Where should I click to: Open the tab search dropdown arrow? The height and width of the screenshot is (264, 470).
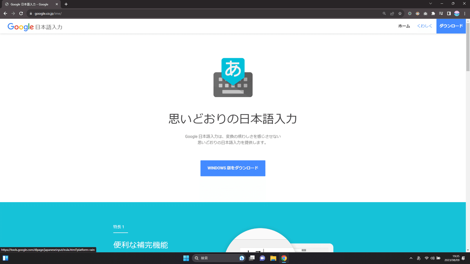(430, 4)
